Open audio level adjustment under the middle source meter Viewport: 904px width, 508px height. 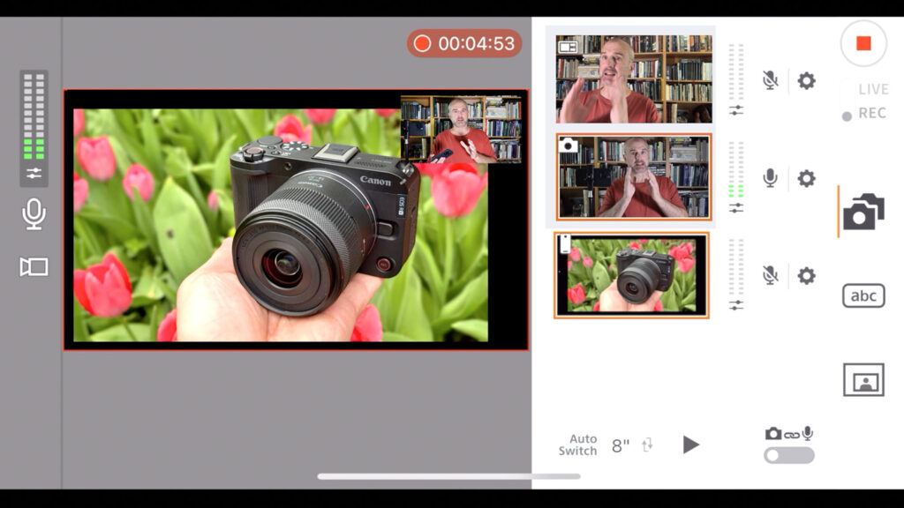[736, 209]
